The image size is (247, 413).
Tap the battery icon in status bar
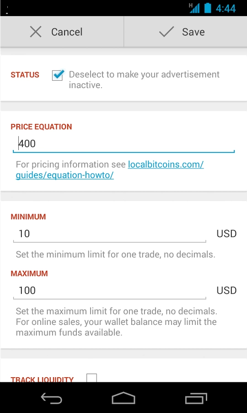pyautogui.click(x=208, y=8)
